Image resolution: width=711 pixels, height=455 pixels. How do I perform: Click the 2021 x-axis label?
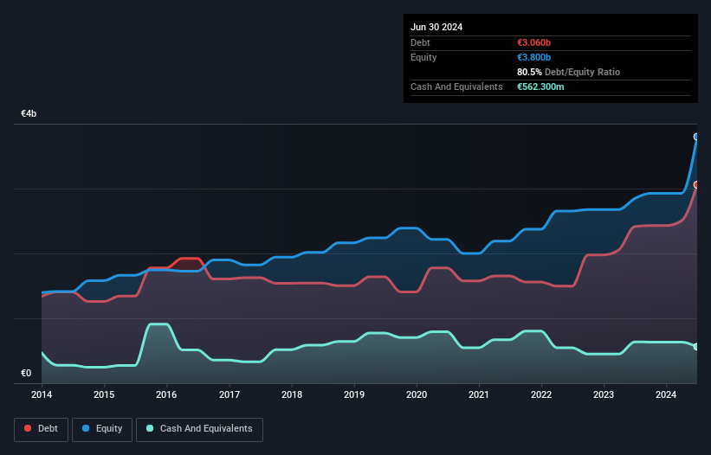pyautogui.click(x=479, y=394)
